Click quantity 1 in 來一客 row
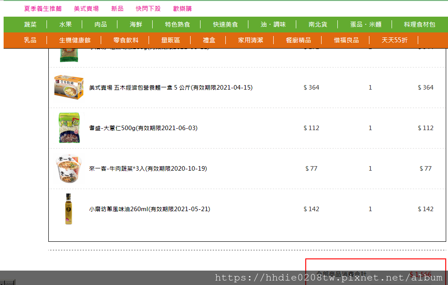 [x=370, y=168]
